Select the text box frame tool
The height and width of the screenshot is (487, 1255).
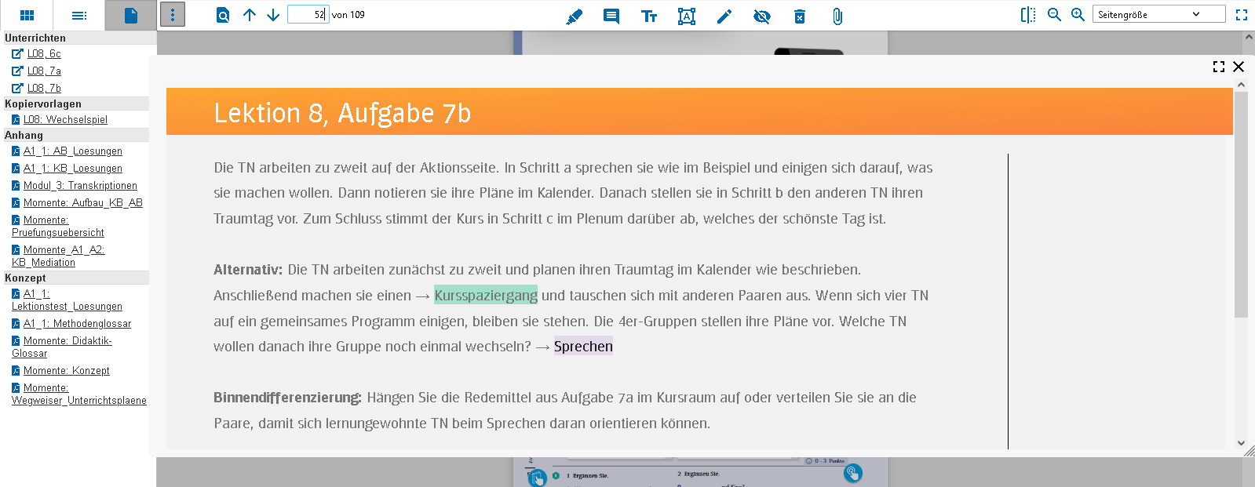(687, 16)
